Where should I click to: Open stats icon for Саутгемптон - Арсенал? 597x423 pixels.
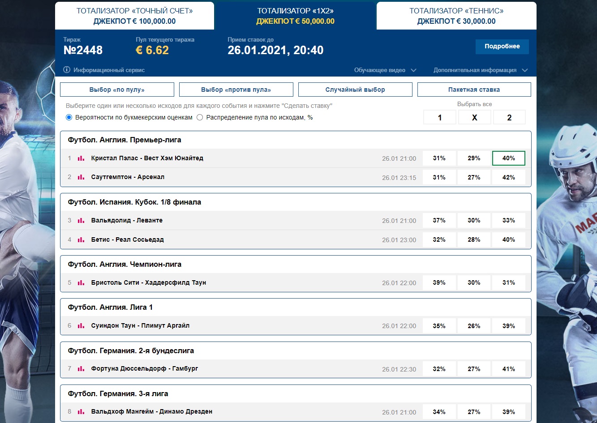click(81, 177)
